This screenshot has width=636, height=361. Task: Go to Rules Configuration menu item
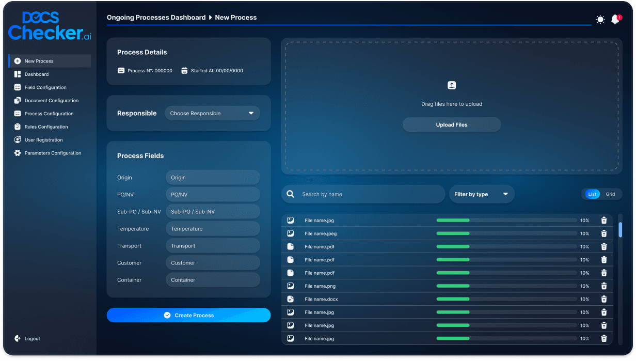pyautogui.click(x=46, y=127)
